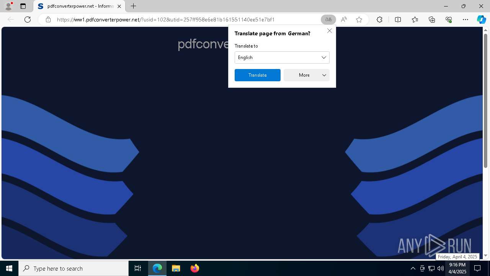Open Task View on taskbar
Screen dimensions: 490x276
[x=138, y=268]
